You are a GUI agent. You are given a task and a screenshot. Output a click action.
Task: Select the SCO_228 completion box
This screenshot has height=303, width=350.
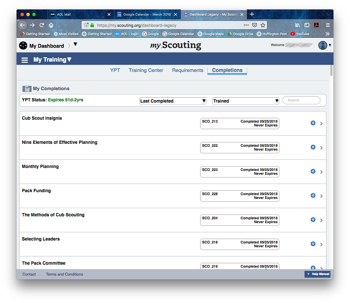[240, 196]
